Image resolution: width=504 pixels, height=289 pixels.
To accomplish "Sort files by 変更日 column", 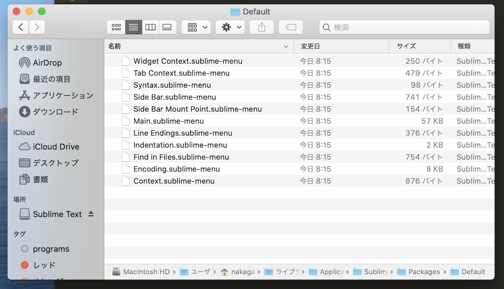I will coord(341,46).
